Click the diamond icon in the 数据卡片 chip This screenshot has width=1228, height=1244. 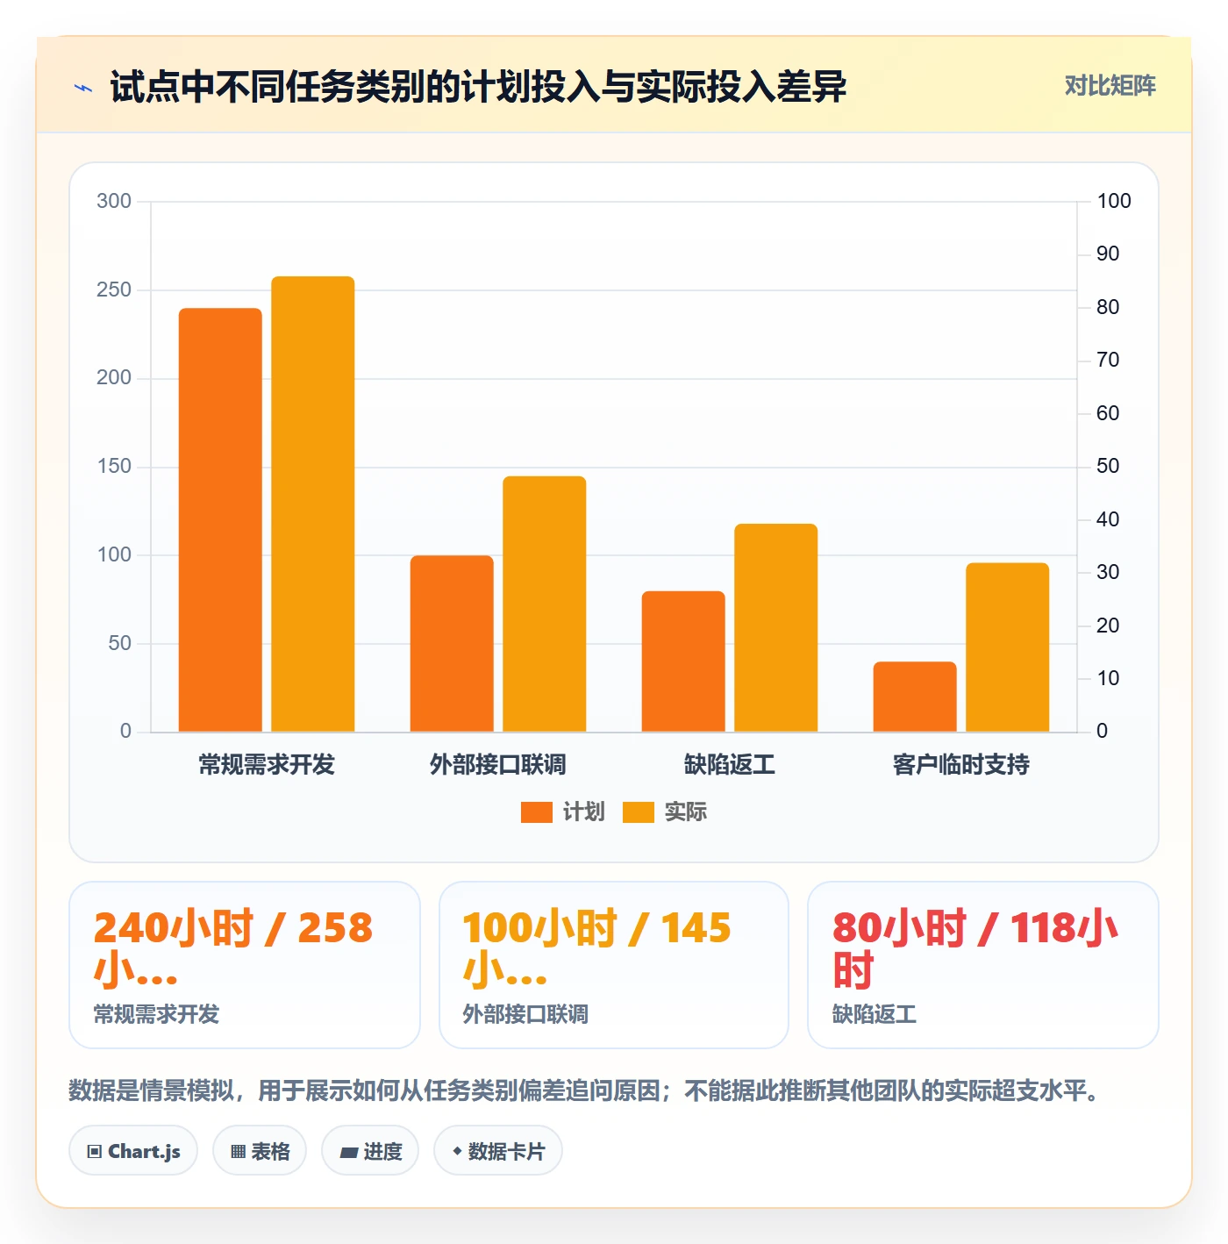pos(457,1151)
